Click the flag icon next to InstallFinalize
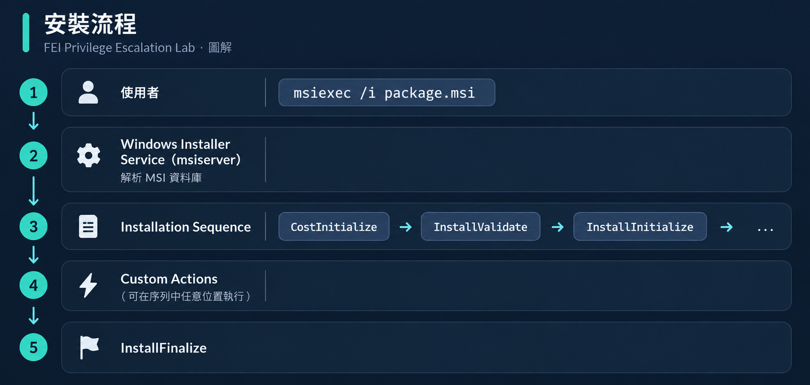The height and width of the screenshot is (385, 810). coord(89,347)
